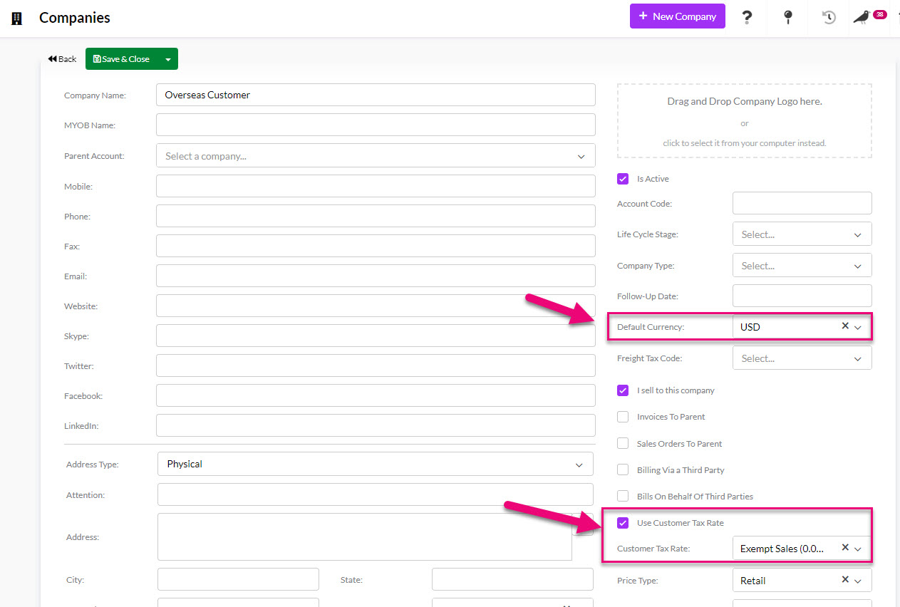
Task: Go Back to the companies list
Action: [62, 58]
